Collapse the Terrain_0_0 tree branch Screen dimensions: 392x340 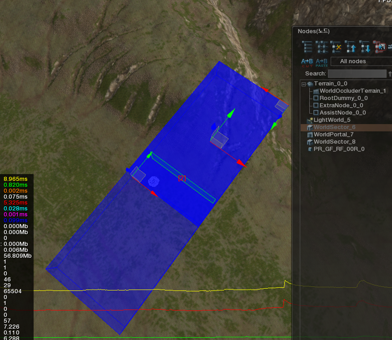click(303, 83)
